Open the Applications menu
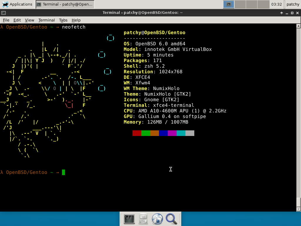 tap(17, 4)
